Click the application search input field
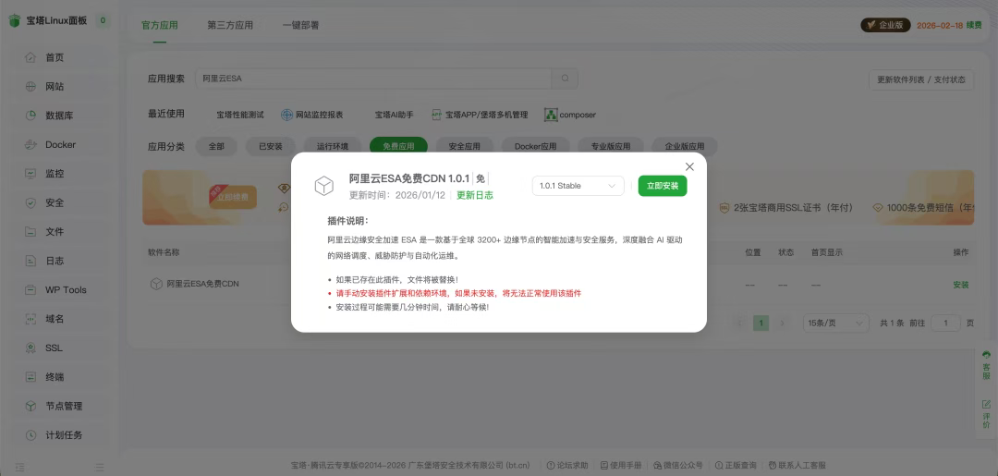The width and height of the screenshot is (998, 476). [x=374, y=79]
